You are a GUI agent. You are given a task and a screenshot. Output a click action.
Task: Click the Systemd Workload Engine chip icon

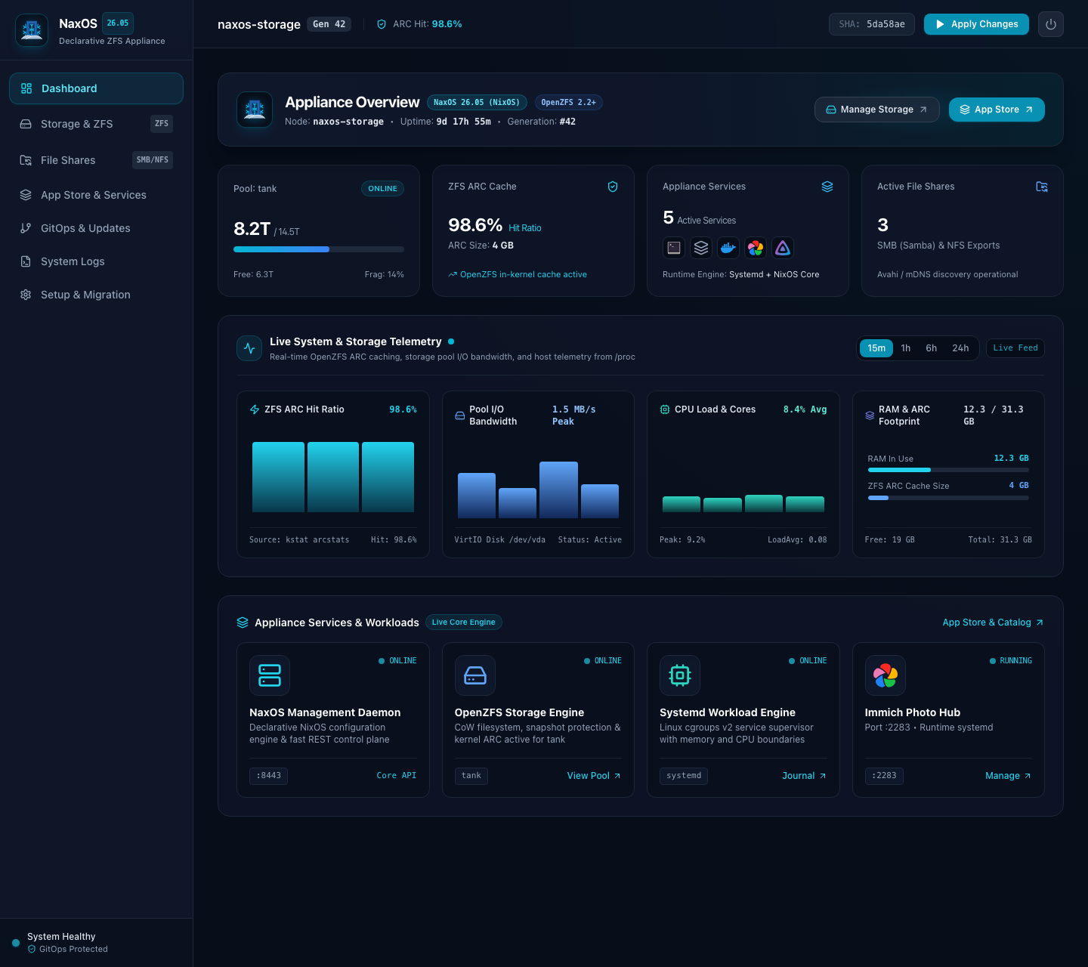click(680, 675)
